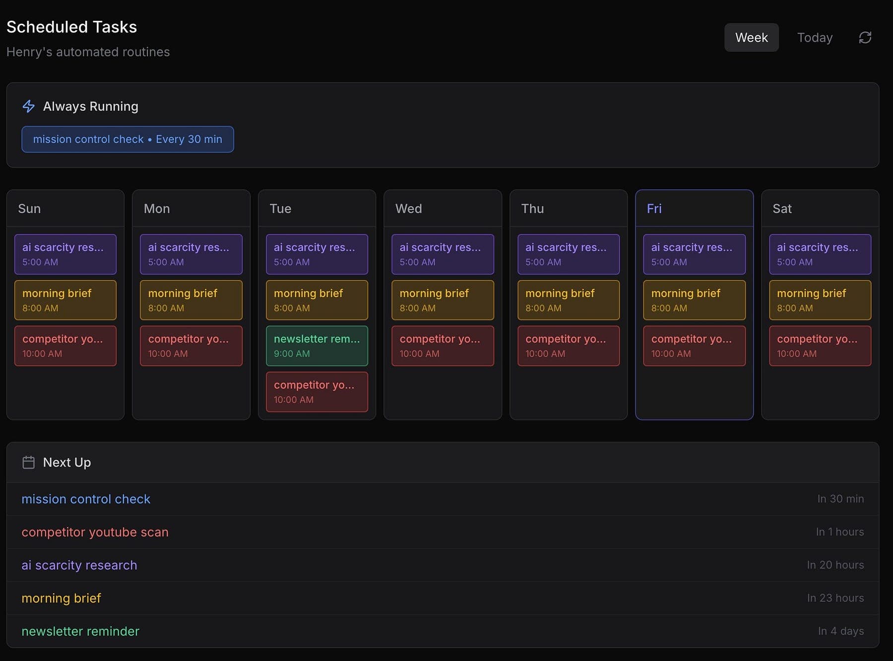Click Thursday's competitor youtube scan card

coord(568,346)
